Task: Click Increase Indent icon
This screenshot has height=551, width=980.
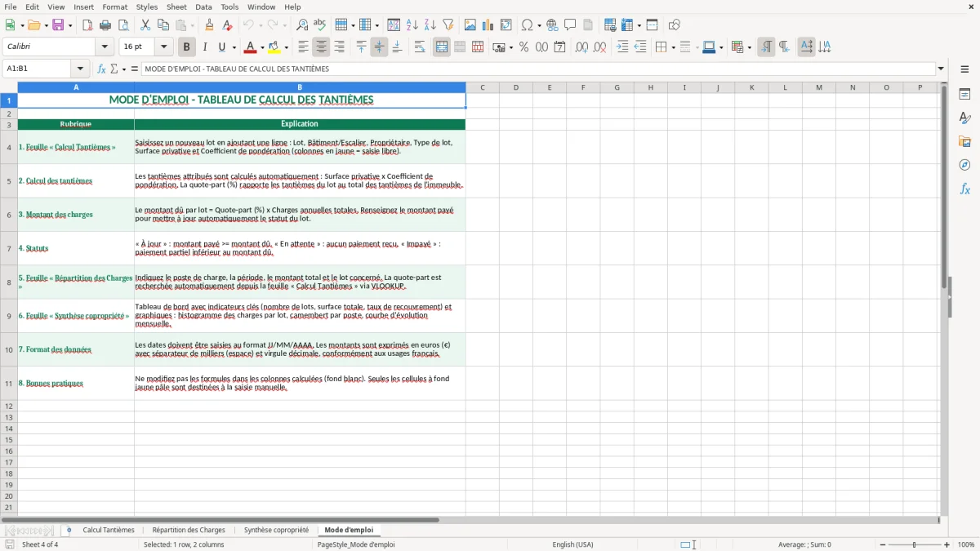Action: pos(622,47)
